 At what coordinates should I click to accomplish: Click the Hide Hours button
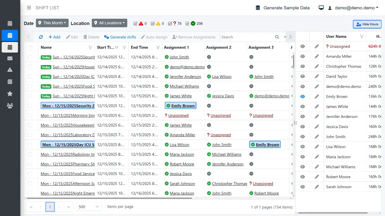click(x=367, y=24)
